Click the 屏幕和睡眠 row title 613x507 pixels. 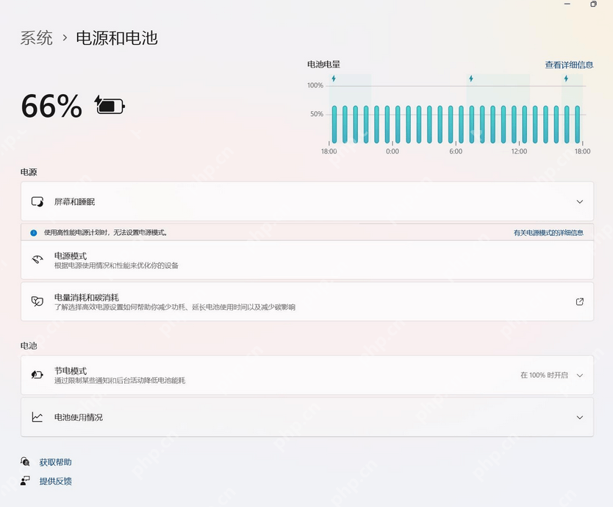click(x=75, y=202)
